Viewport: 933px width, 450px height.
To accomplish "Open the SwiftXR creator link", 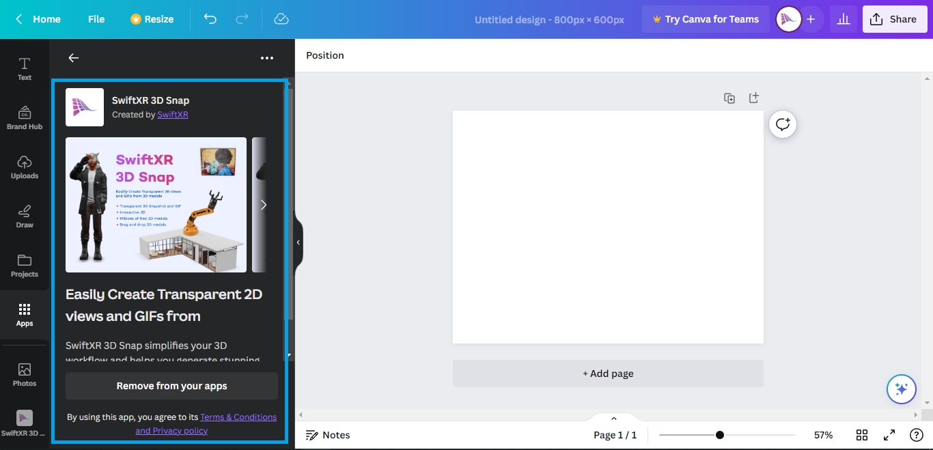I will [x=173, y=115].
